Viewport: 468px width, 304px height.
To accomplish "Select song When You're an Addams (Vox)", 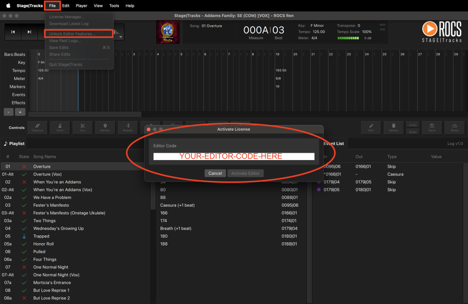I will point(76,190).
